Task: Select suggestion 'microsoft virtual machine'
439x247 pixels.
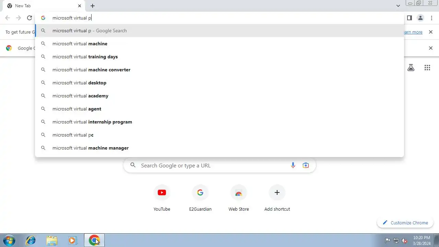Action: click(219, 44)
